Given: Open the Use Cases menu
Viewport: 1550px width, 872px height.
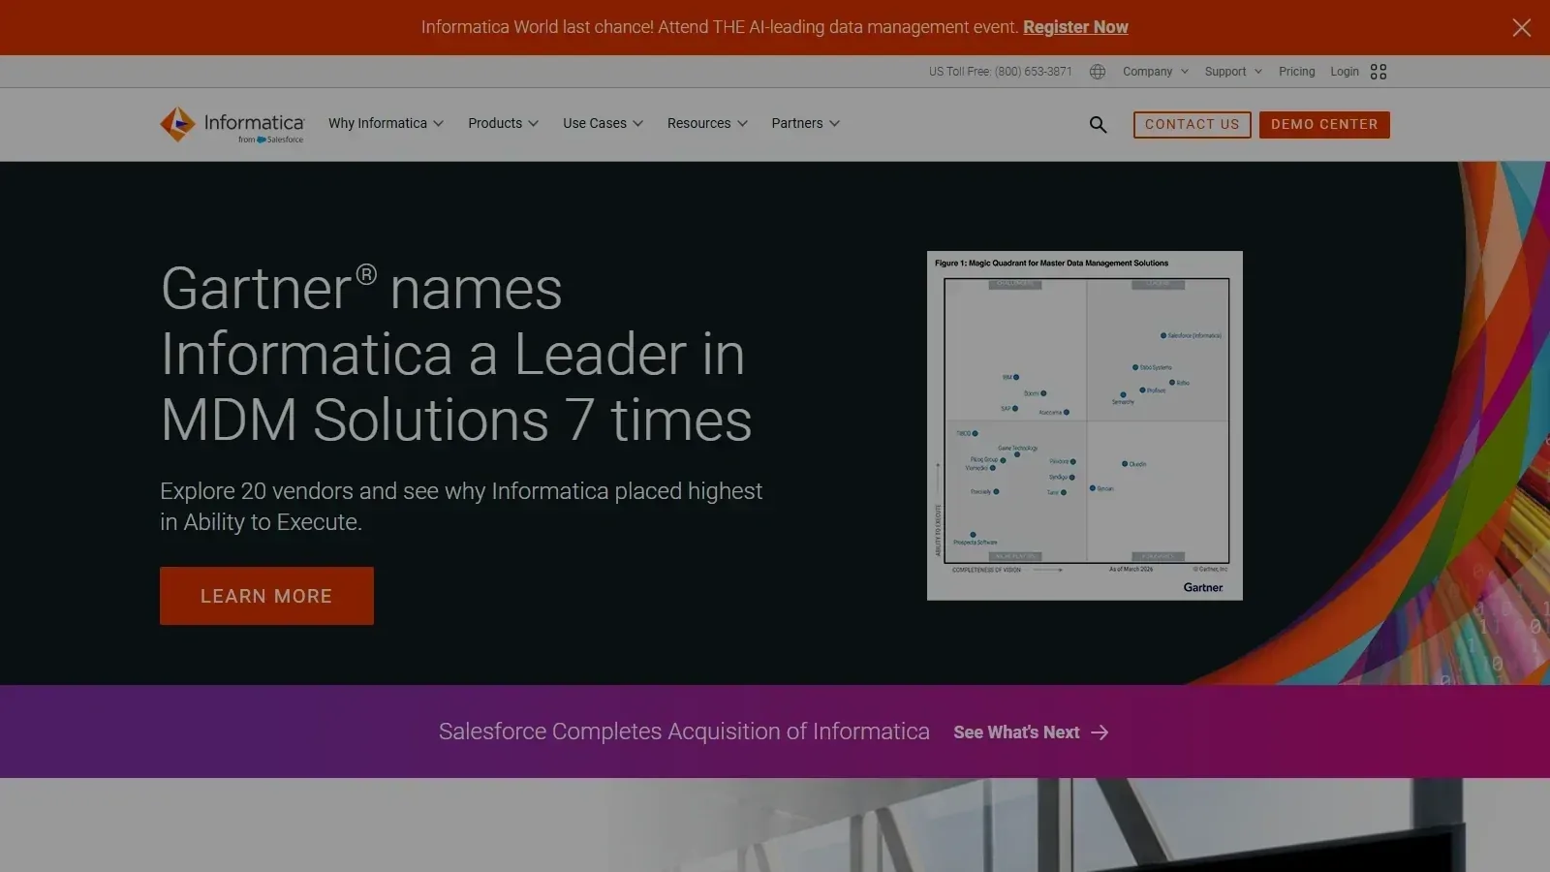Looking at the screenshot, I should click(603, 123).
